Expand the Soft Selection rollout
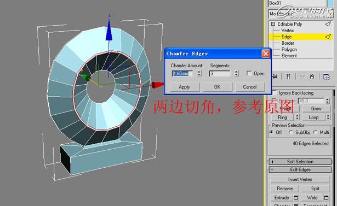The width and height of the screenshot is (337, 206). (300, 162)
